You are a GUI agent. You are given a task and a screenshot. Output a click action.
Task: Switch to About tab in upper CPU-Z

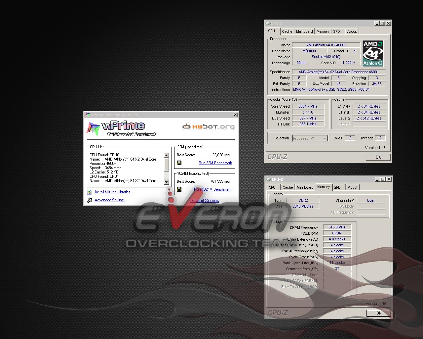tap(352, 31)
